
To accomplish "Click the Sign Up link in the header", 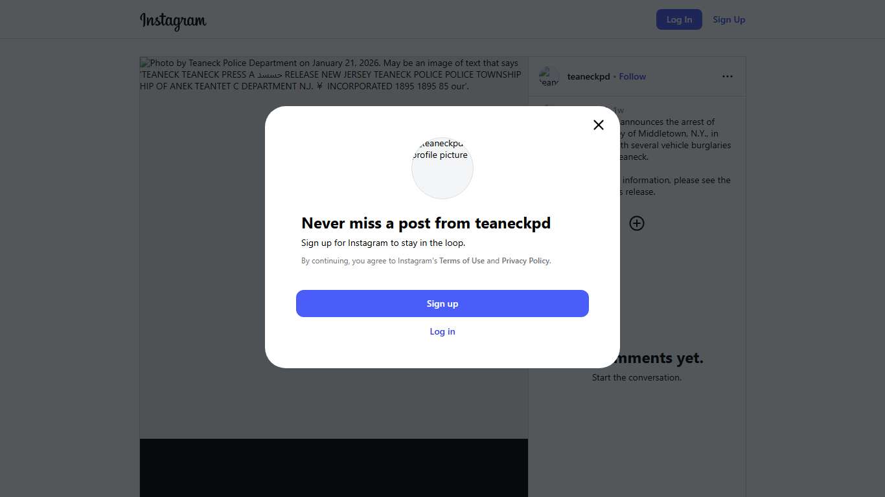I will coord(729,19).
